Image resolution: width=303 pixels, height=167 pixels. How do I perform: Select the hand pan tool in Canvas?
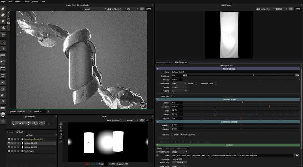[61, 131]
